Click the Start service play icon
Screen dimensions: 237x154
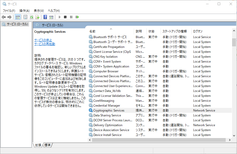click(x=60, y=17)
